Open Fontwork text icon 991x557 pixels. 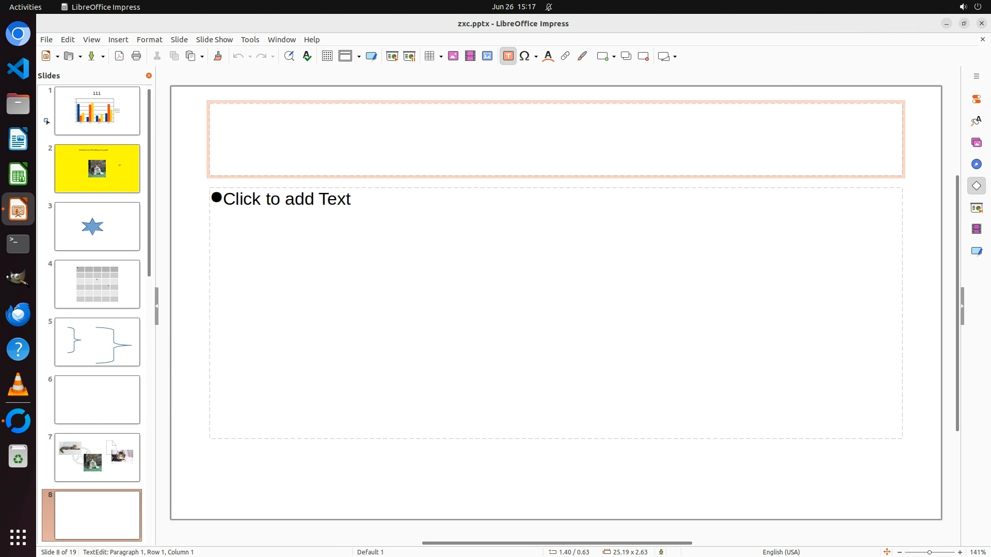pyautogui.click(x=548, y=56)
